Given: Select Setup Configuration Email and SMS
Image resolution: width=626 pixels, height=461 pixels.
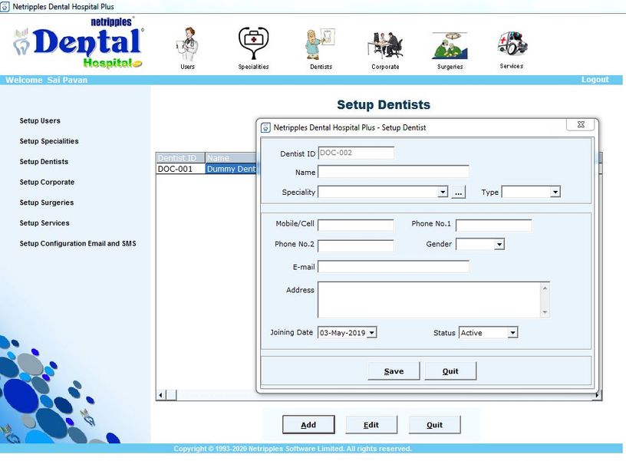Looking at the screenshot, I should pos(77,243).
